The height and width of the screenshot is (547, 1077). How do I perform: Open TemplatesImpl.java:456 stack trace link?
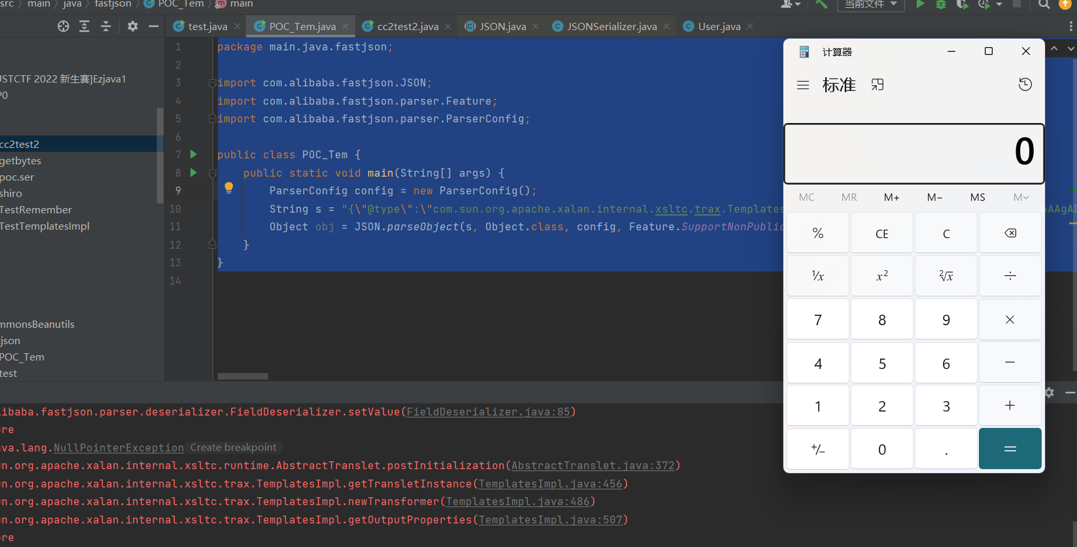point(550,484)
